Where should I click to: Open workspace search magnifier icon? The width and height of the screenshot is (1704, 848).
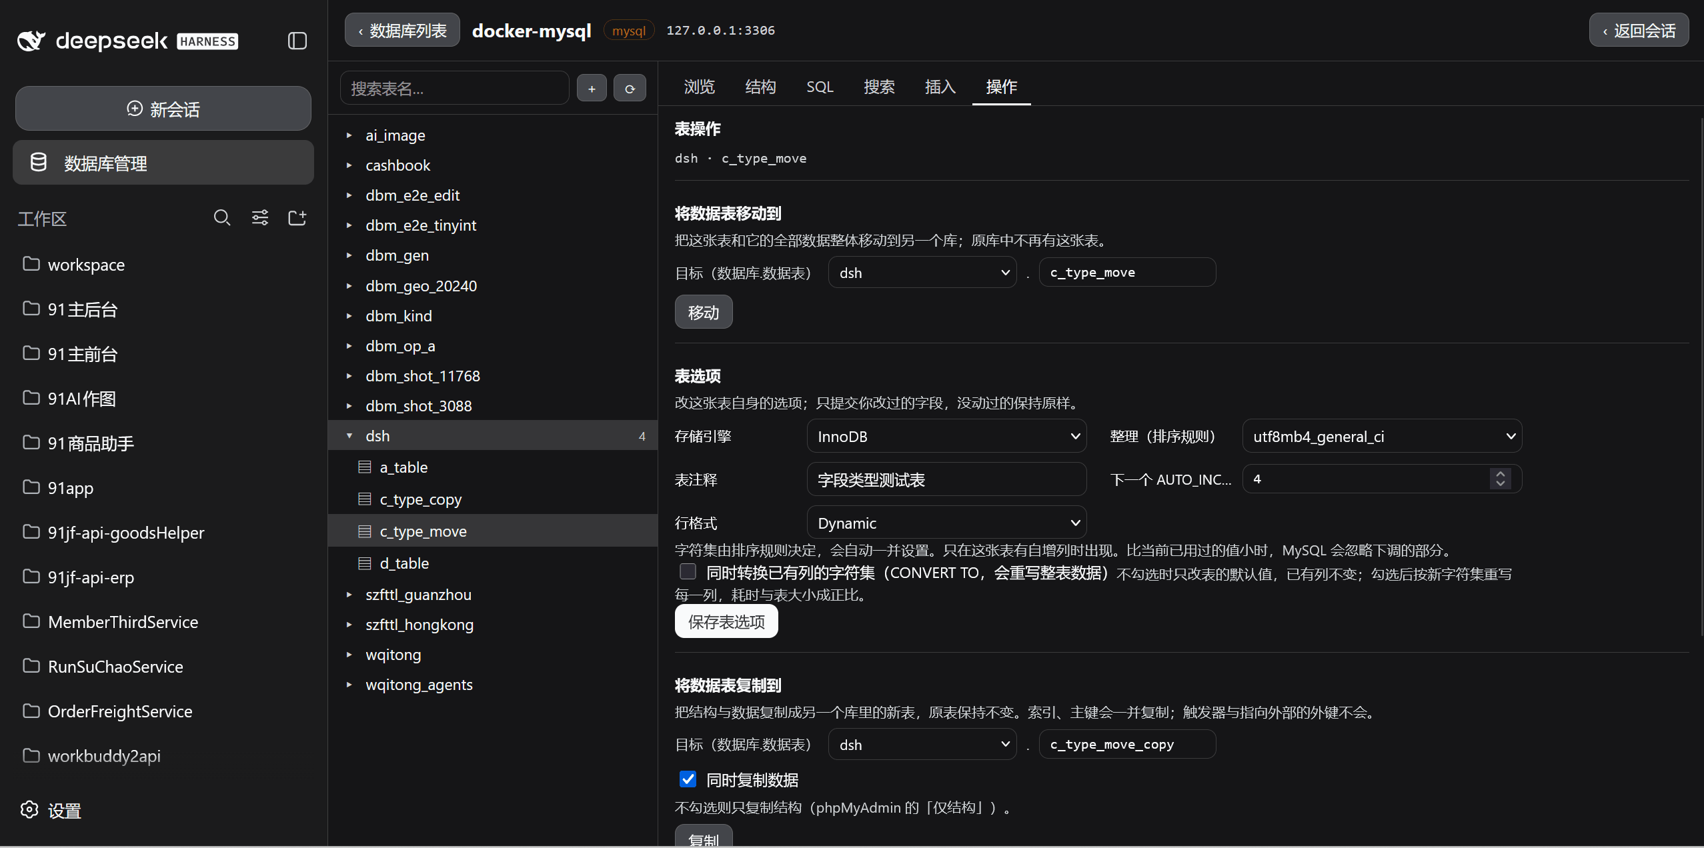tap(222, 218)
